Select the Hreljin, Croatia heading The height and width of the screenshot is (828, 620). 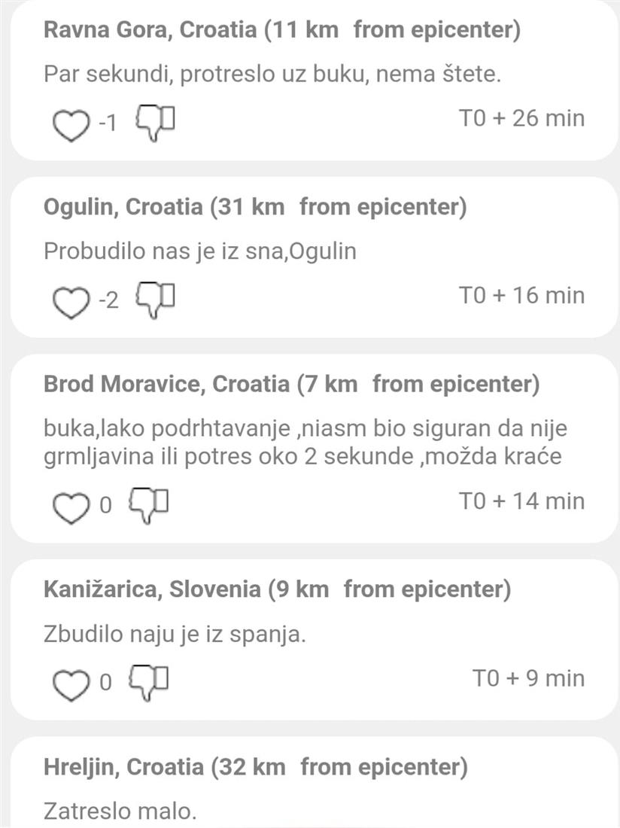pos(255,768)
